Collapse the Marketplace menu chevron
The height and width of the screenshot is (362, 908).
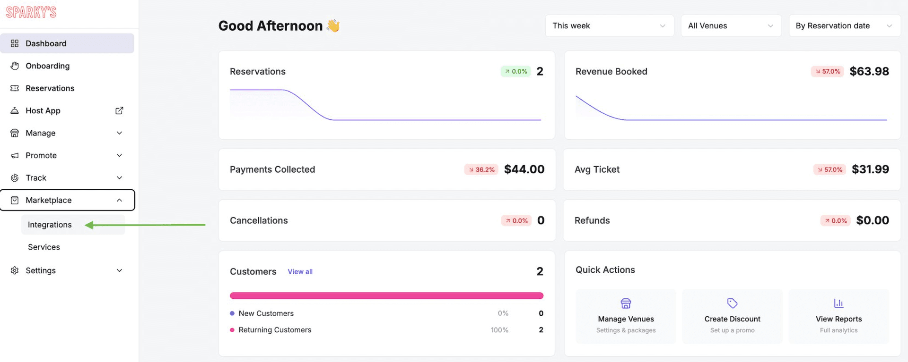(119, 200)
